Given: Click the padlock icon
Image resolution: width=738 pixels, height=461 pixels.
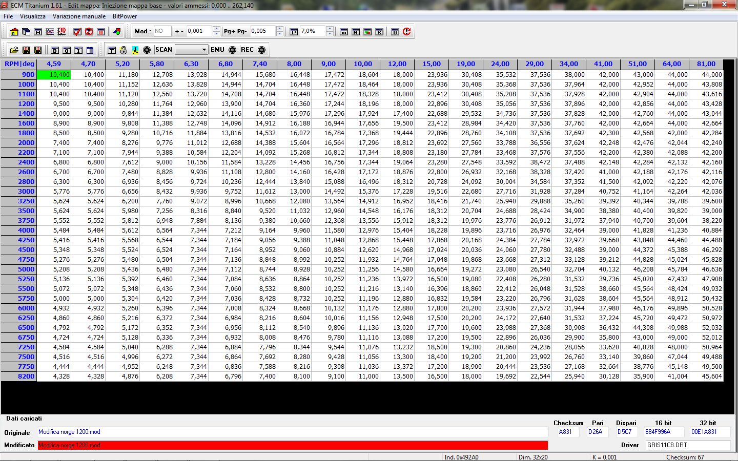Looking at the screenshot, I should coord(124,50).
